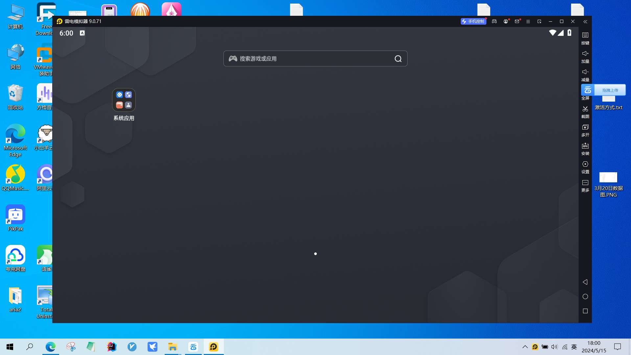Open the hamburger menu in title bar

click(x=528, y=21)
